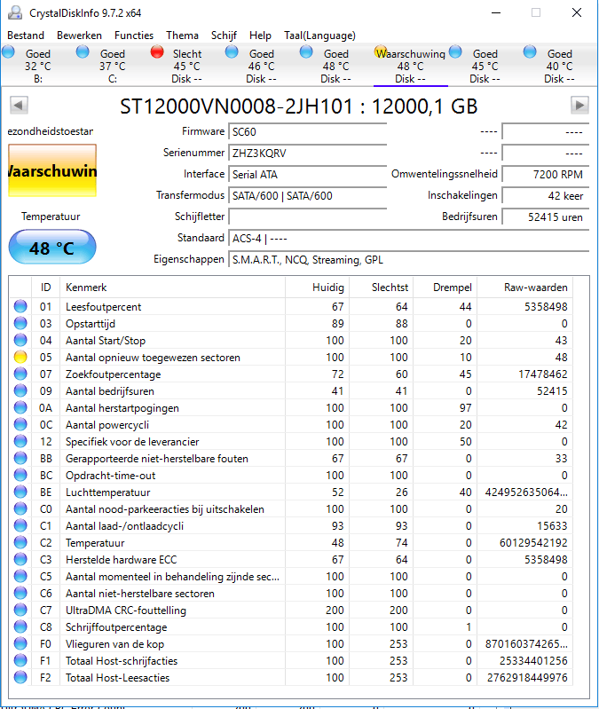The width and height of the screenshot is (599, 709).
Task: Click the Kenmerk column header
Action: point(172,288)
